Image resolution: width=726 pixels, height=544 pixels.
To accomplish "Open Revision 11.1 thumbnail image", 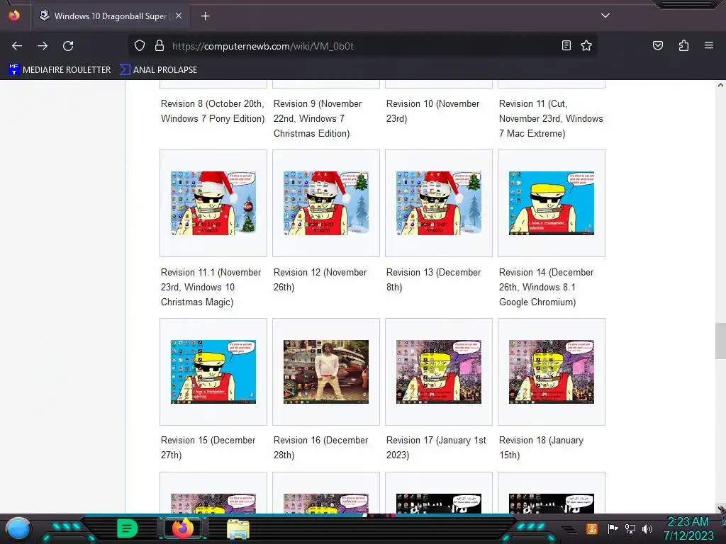I will [213, 203].
